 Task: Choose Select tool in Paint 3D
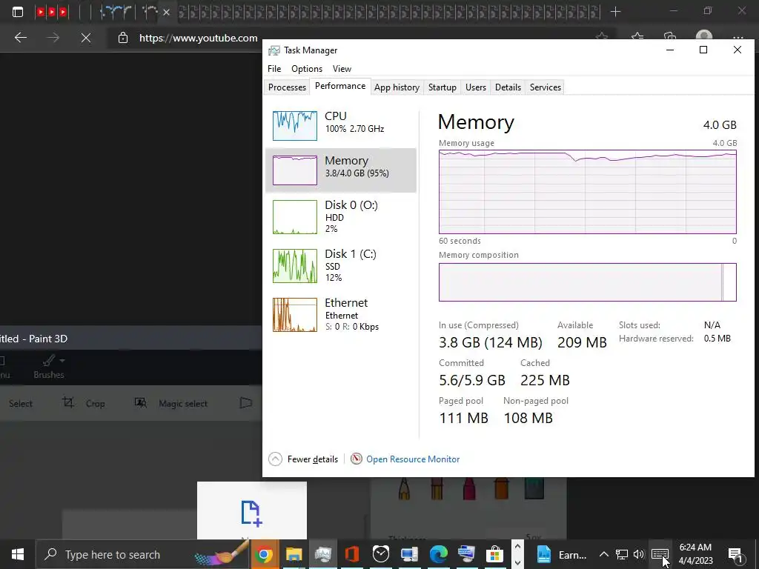coord(20,404)
